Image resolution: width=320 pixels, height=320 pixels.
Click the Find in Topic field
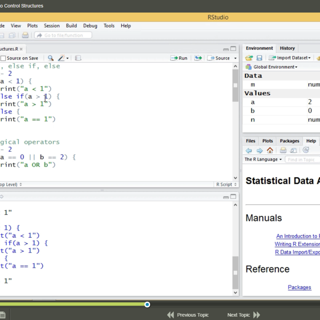(302, 160)
